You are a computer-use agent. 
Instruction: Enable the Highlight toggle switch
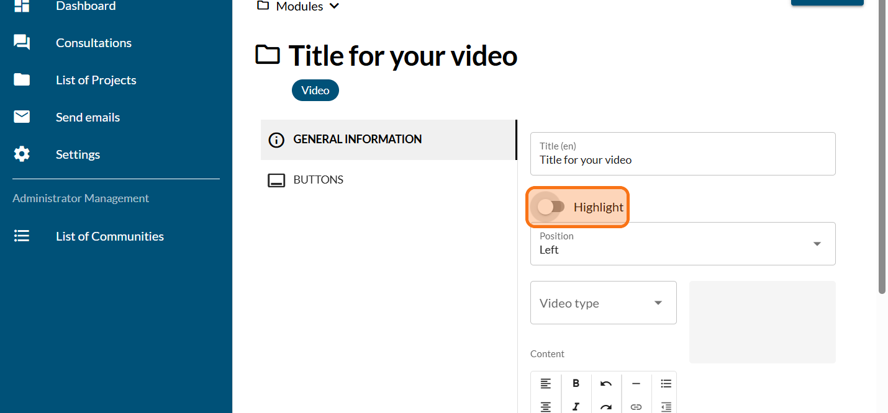coord(551,207)
